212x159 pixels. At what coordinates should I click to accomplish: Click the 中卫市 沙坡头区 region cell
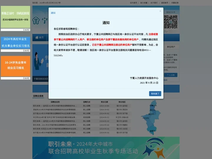tap(122, 117)
